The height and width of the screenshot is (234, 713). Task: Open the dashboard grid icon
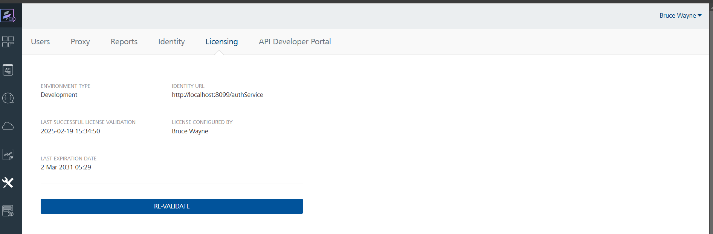[8, 42]
